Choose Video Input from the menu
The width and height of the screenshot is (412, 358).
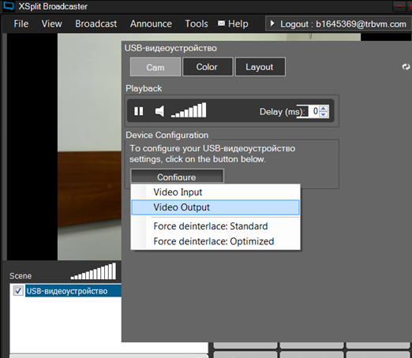click(215, 192)
